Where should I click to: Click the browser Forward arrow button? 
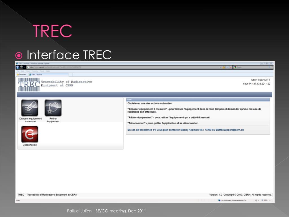21,67
